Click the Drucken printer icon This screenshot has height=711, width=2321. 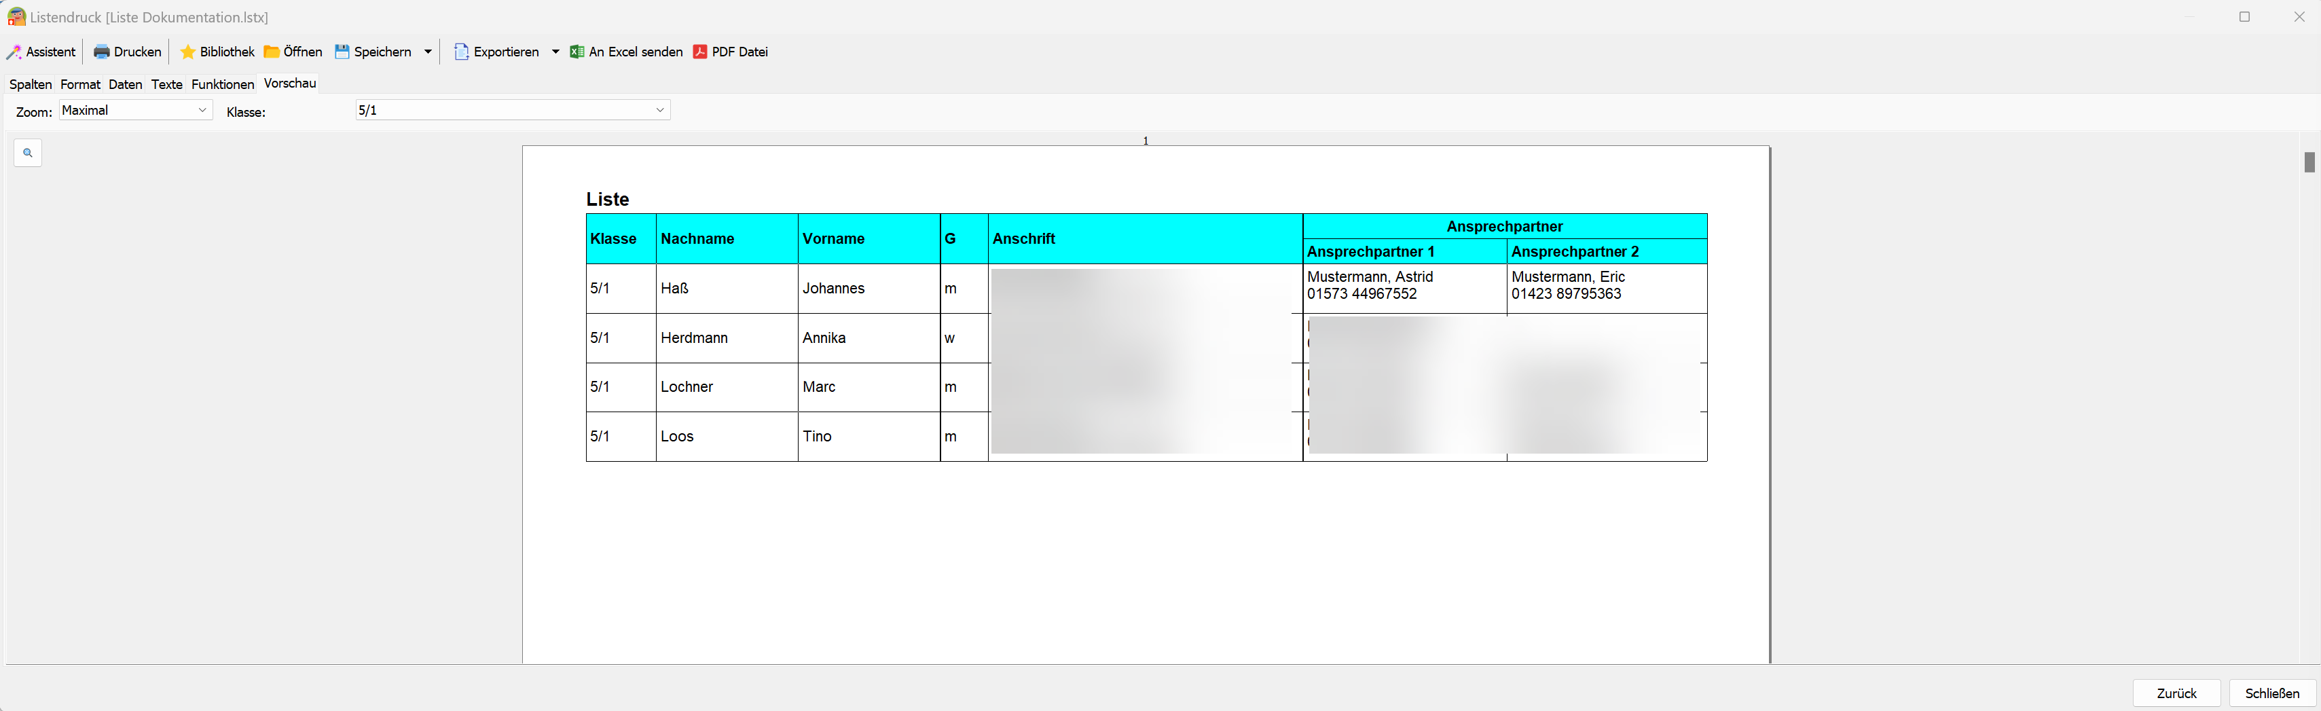102,52
